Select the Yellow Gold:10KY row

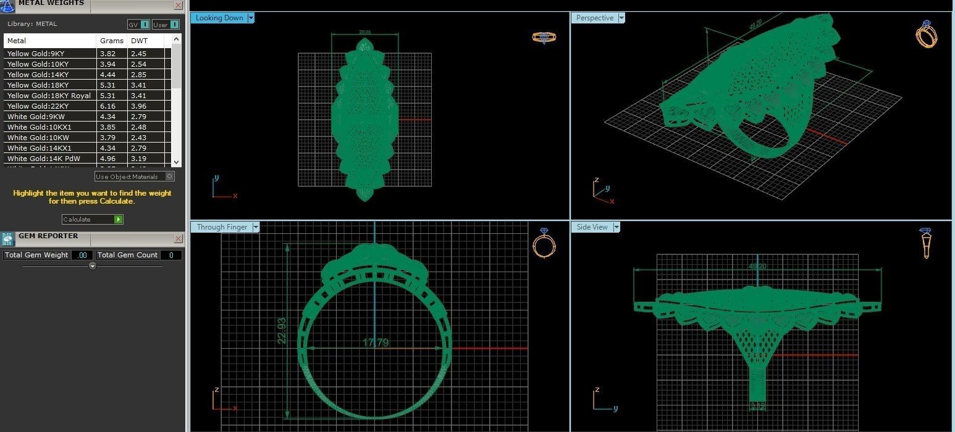(x=88, y=64)
